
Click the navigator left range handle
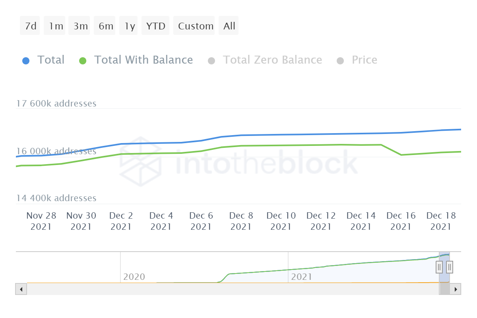click(439, 267)
